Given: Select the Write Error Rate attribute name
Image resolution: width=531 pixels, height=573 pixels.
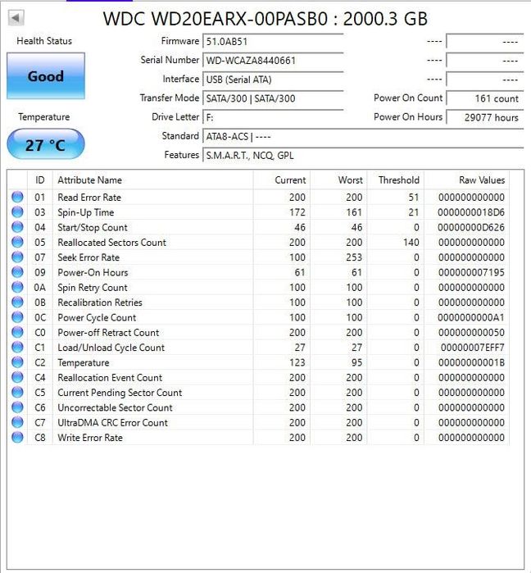Looking at the screenshot, I should [x=90, y=438].
